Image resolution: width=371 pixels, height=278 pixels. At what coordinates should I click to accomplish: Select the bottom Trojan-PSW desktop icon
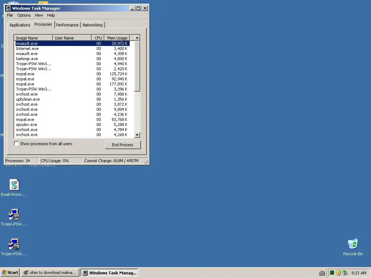14,247
